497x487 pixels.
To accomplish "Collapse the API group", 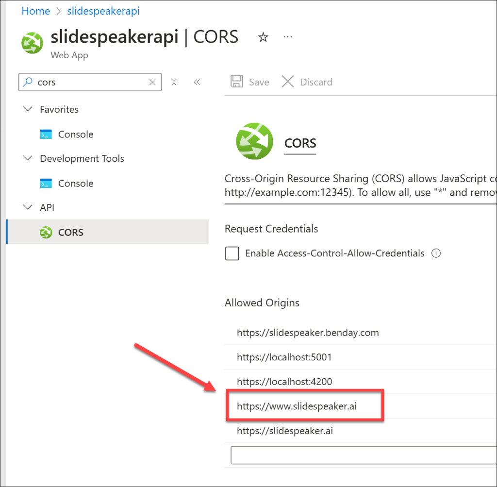I will 28,207.
